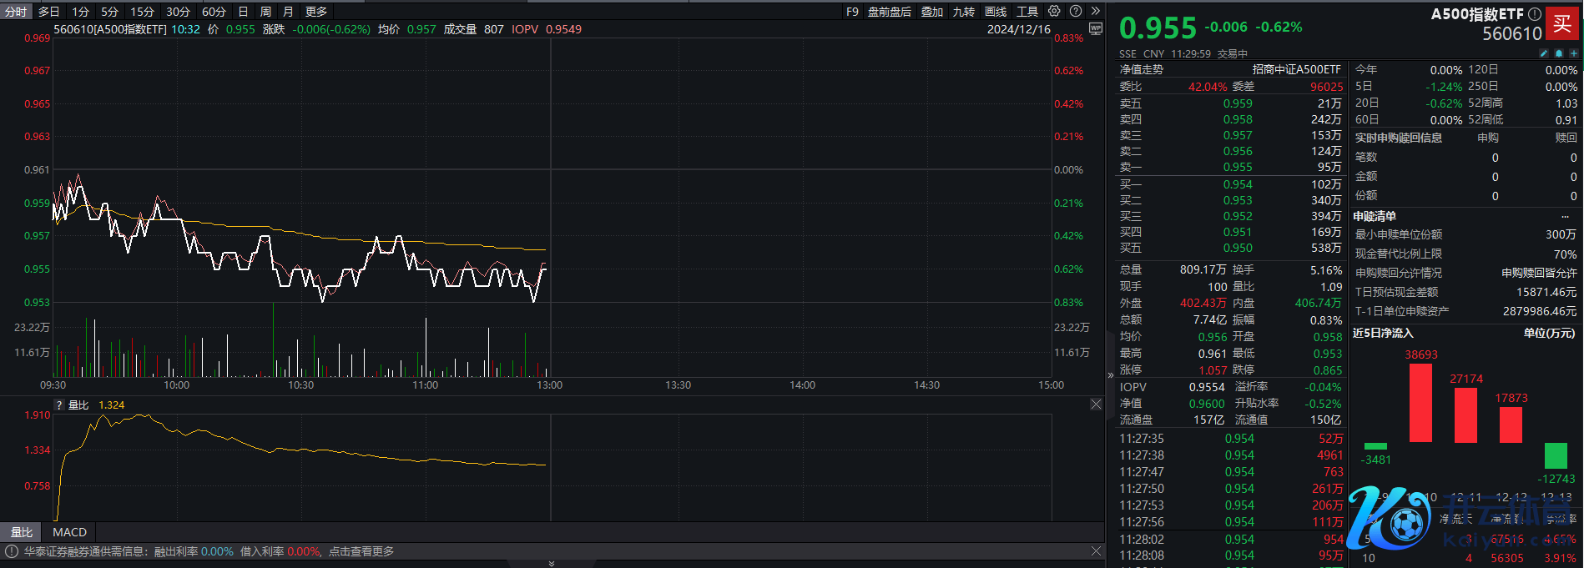
Task: Expand the toolbar double-chevron overflow
Action: pos(1096,12)
